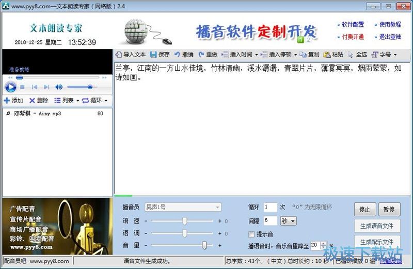
Task: Open 使用教程 tutorial link
Action: (390, 24)
